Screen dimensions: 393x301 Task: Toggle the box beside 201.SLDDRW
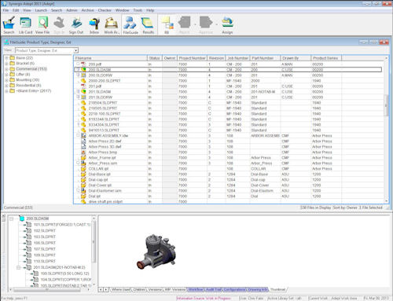pos(78,97)
